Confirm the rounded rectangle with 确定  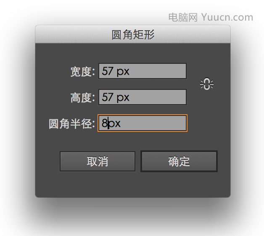[x=179, y=161]
